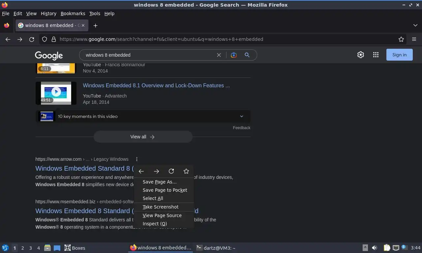This screenshot has height=253, width=422.
Task: Switch to workspace 3
Action: point(30,248)
